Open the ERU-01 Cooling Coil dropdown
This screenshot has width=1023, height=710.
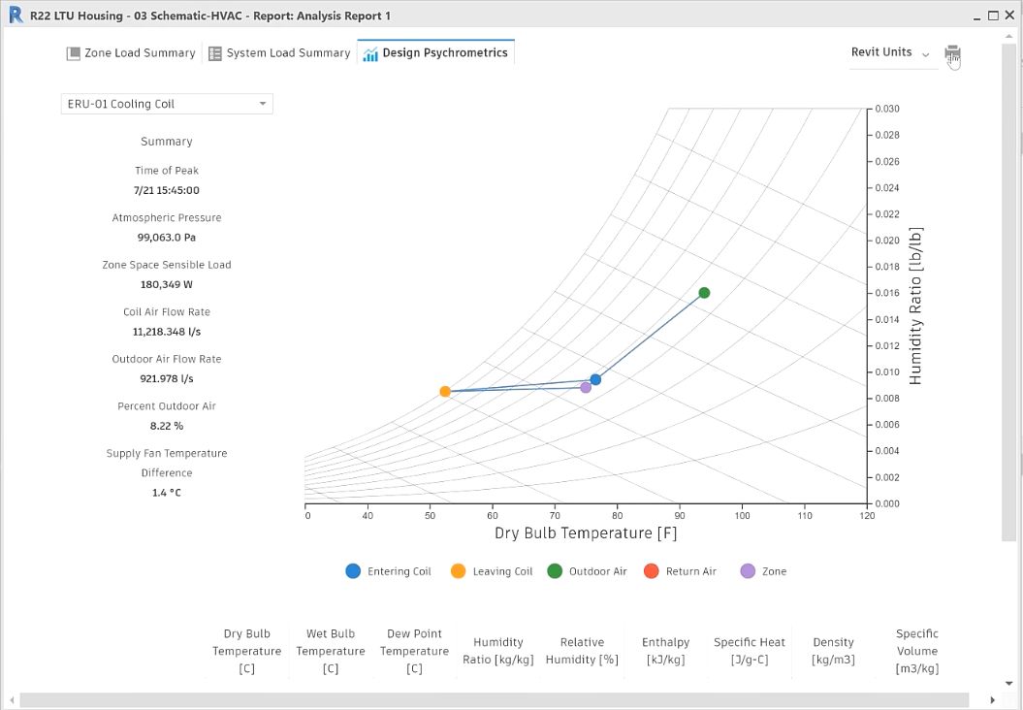tap(167, 104)
